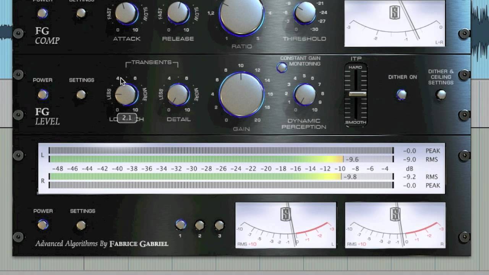
Task: Click the HARD label on the ITP fader
Action: click(355, 67)
